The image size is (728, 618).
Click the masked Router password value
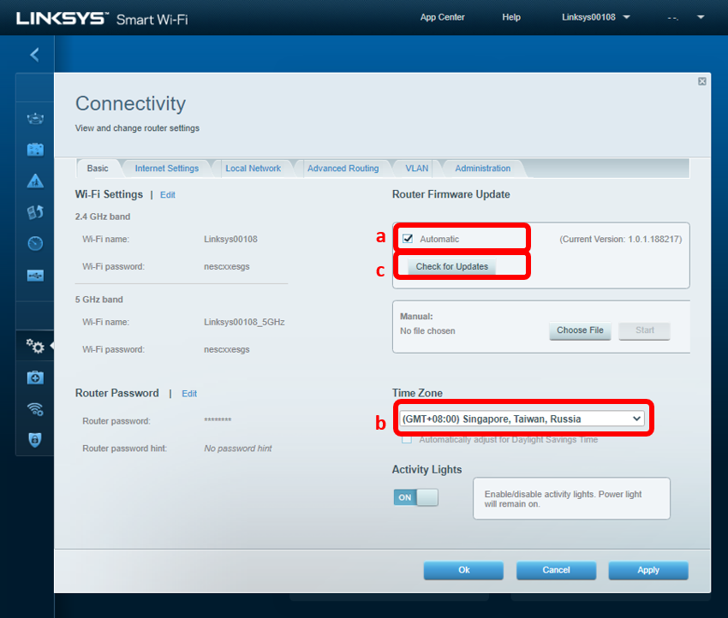click(x=218, y=420)
